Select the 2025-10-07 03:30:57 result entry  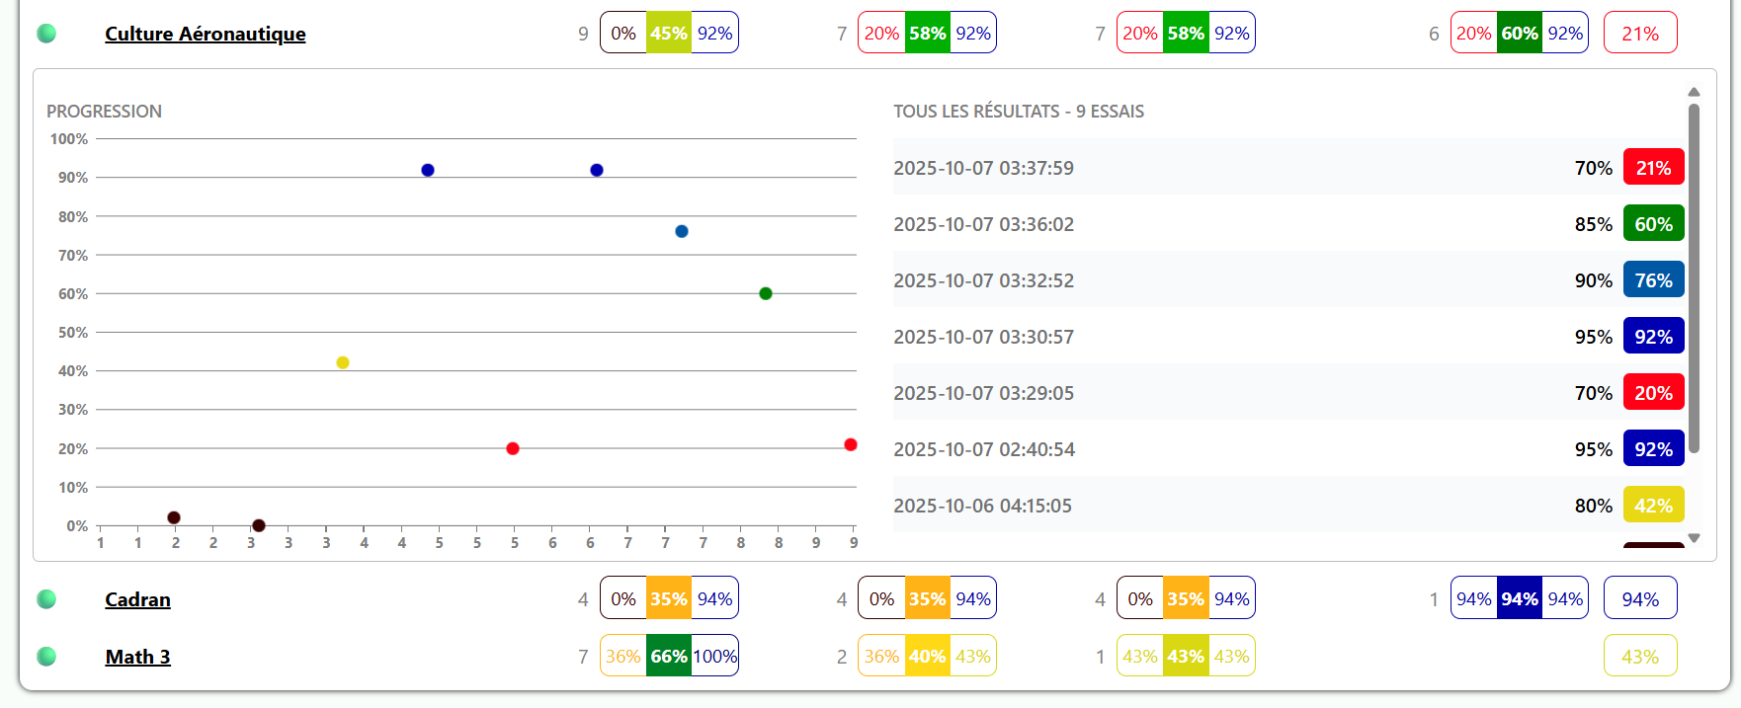coord(983,337)
